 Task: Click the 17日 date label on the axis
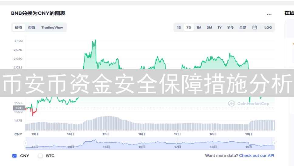(x=177, y=134)
